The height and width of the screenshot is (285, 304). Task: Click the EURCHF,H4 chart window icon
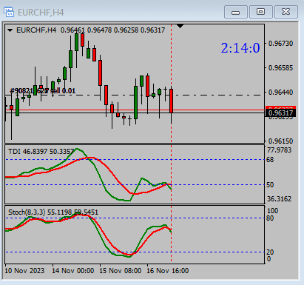[9, 12]
